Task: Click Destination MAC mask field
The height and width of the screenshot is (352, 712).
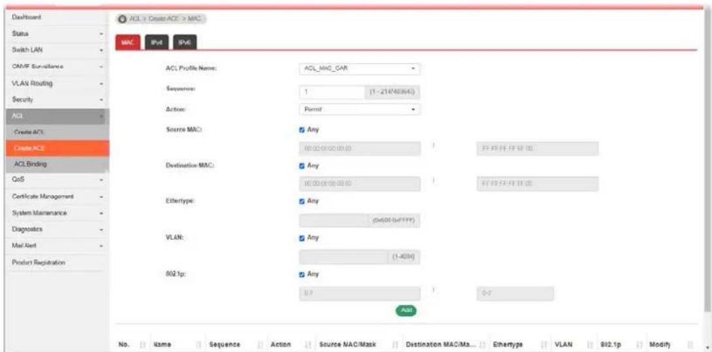Action: (537, 184)
